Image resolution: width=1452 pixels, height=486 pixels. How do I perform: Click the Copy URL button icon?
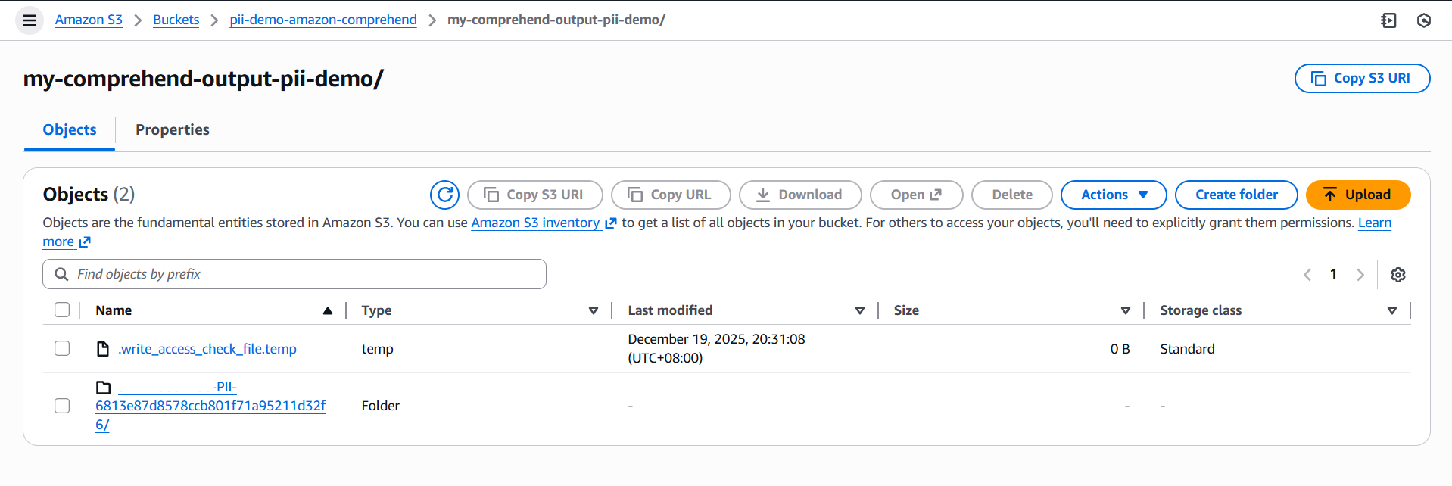click(x=634, y=195)
